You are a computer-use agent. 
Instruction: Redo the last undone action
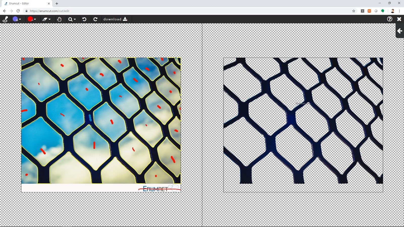96,19
